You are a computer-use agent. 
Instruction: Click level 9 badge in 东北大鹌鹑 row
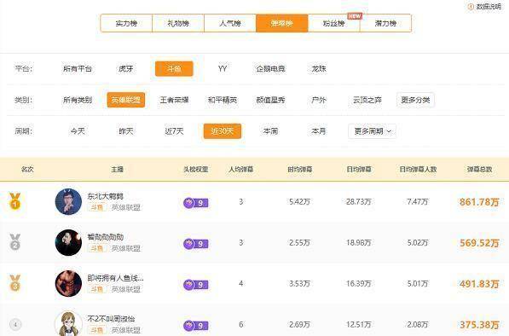196,203
